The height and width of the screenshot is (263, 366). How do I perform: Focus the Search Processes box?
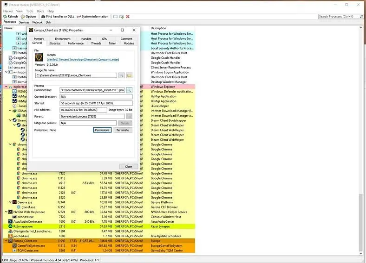pyautogui.click(x=339, y=17)
